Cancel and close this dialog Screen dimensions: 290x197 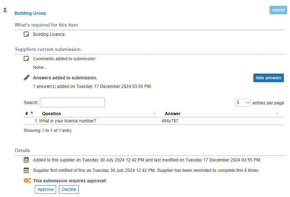278,10
